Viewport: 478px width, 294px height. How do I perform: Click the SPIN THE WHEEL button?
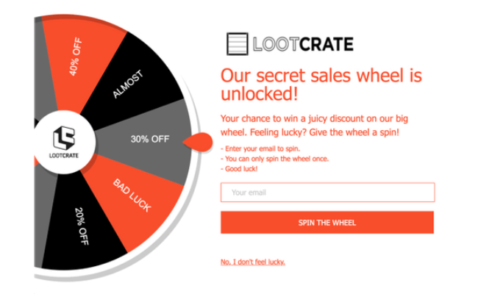click(x=327, y=223)
